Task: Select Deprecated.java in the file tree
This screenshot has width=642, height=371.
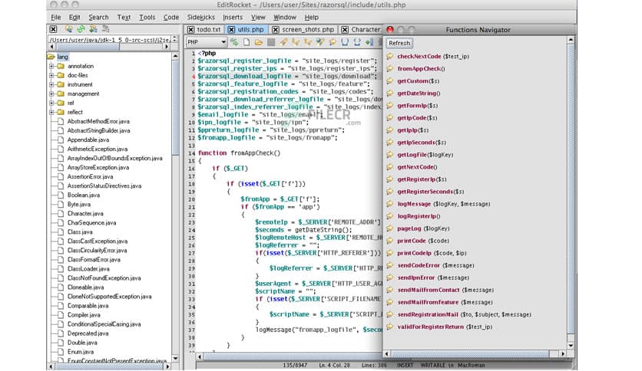Action: (88, 333)
